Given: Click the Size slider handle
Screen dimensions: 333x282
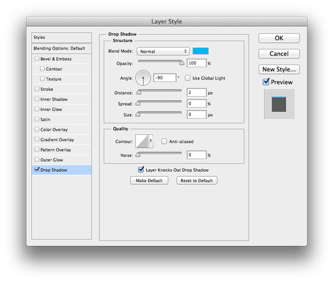Looking at the screenshot, I should pyautogui.click(x=138, y=114).
